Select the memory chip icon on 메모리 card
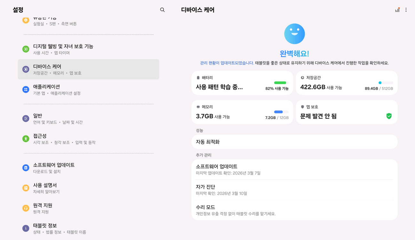 coord(197,107)
